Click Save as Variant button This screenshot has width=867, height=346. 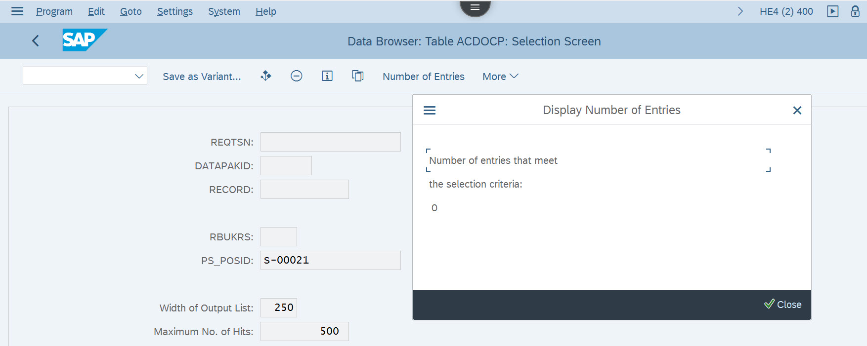pos(202,77)
